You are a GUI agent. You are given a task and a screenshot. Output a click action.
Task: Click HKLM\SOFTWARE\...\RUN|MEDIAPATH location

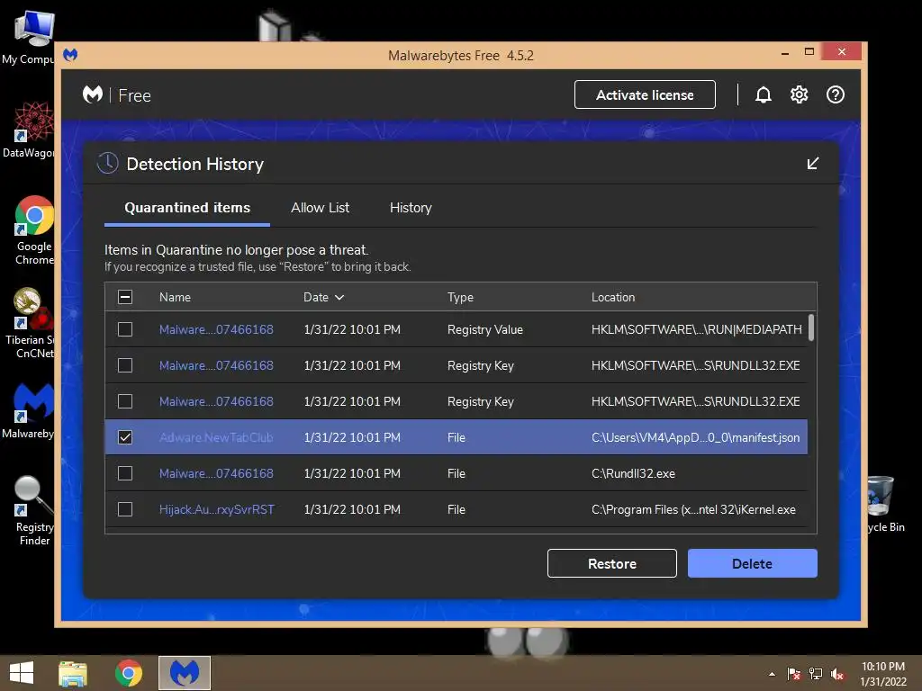(x=696, y=329)
